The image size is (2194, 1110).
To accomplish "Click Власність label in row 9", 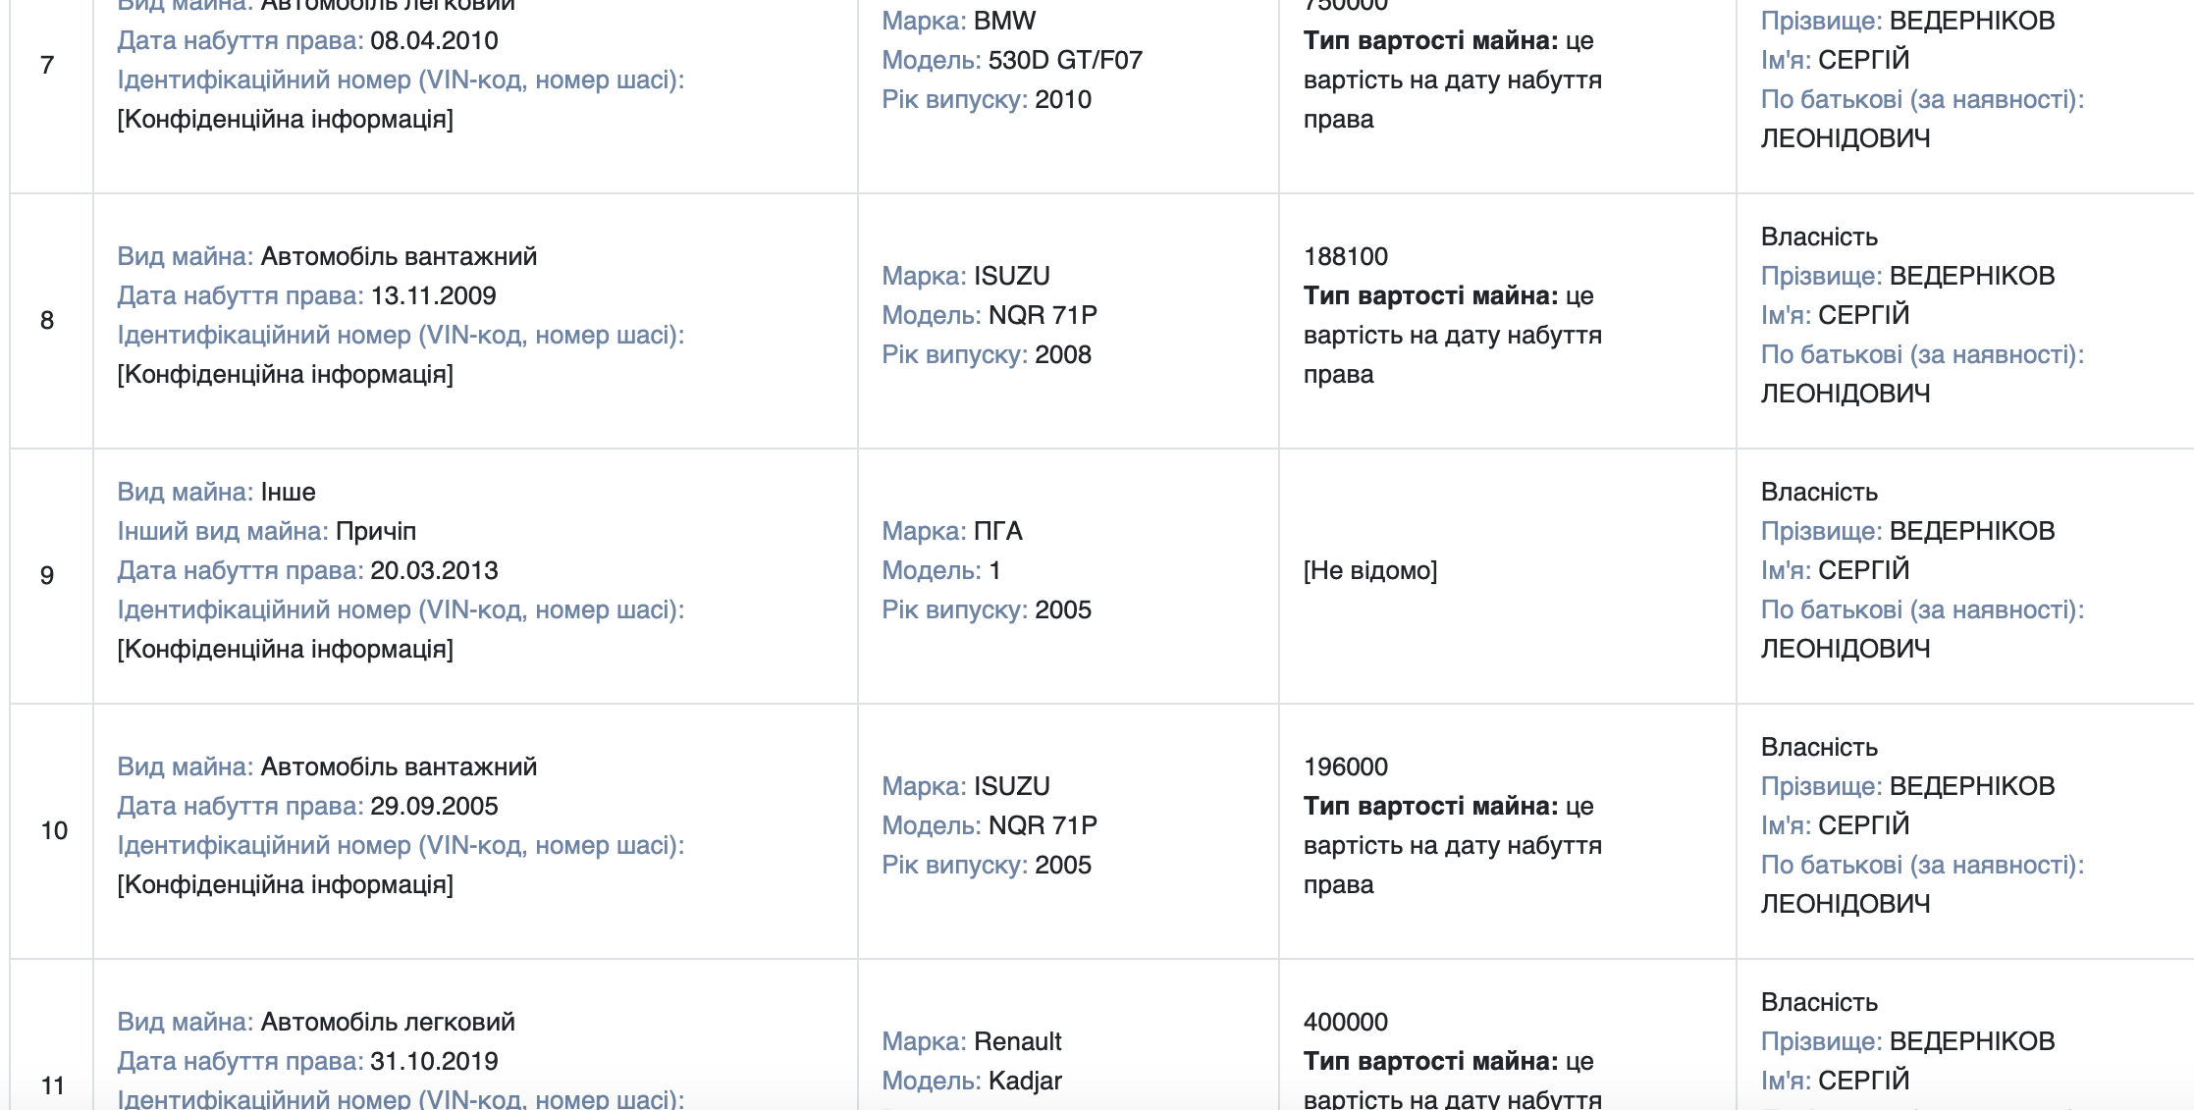I will [1818, 492].
